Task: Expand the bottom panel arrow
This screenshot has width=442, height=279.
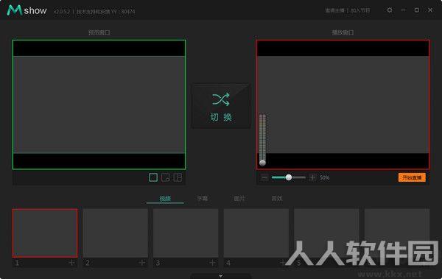Action: pyautogui.click(x=221, y=276)
